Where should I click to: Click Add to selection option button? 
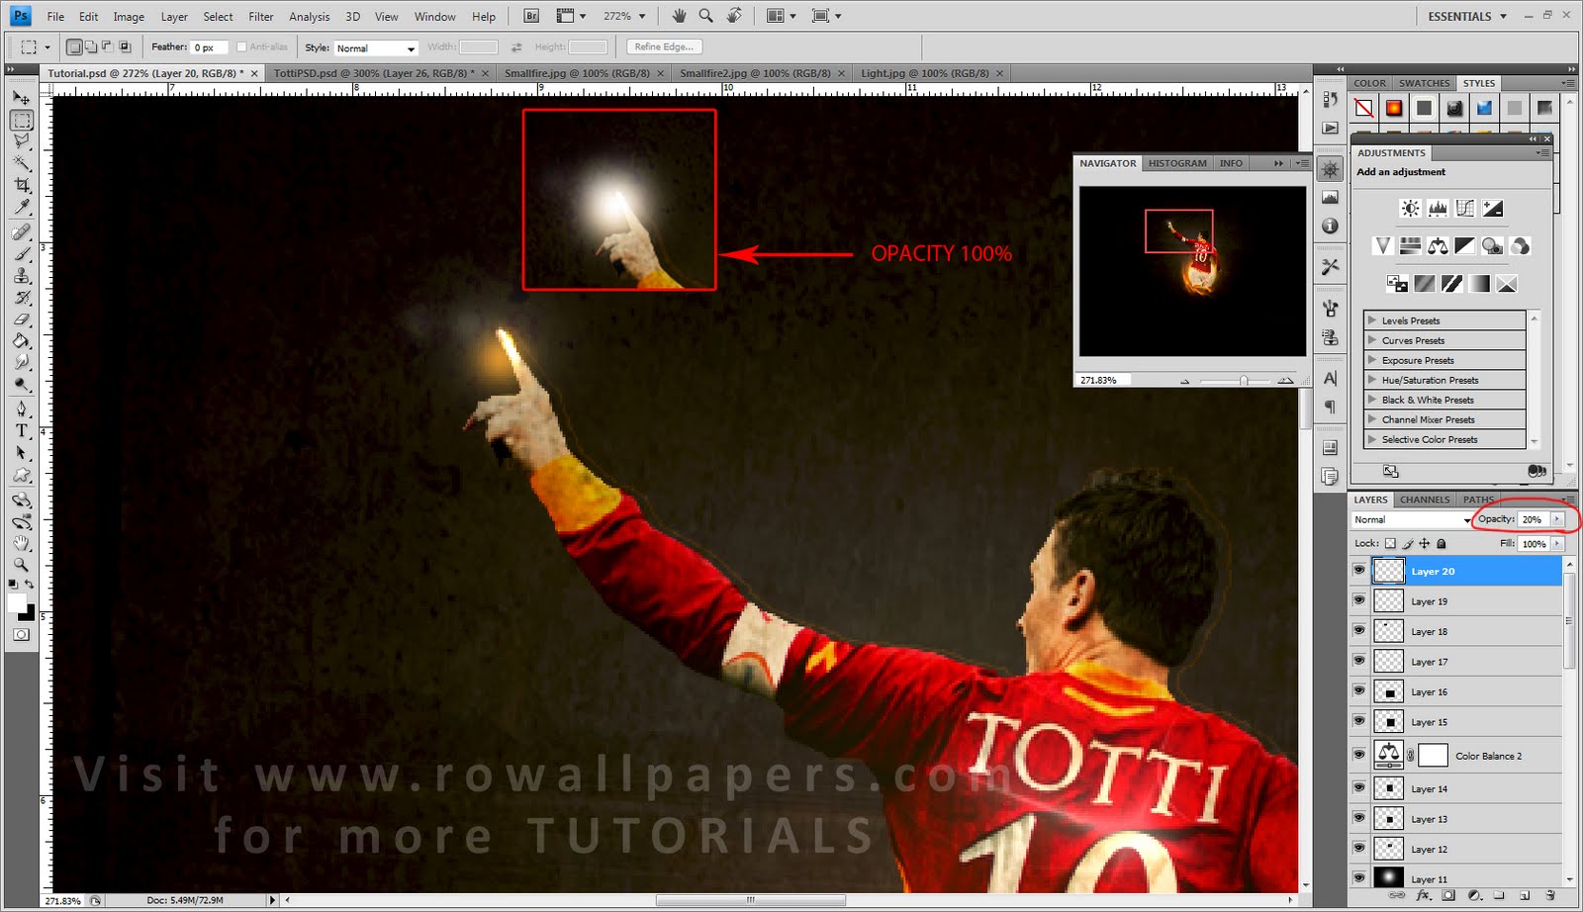pyautogui.click(x=91, y=46)
